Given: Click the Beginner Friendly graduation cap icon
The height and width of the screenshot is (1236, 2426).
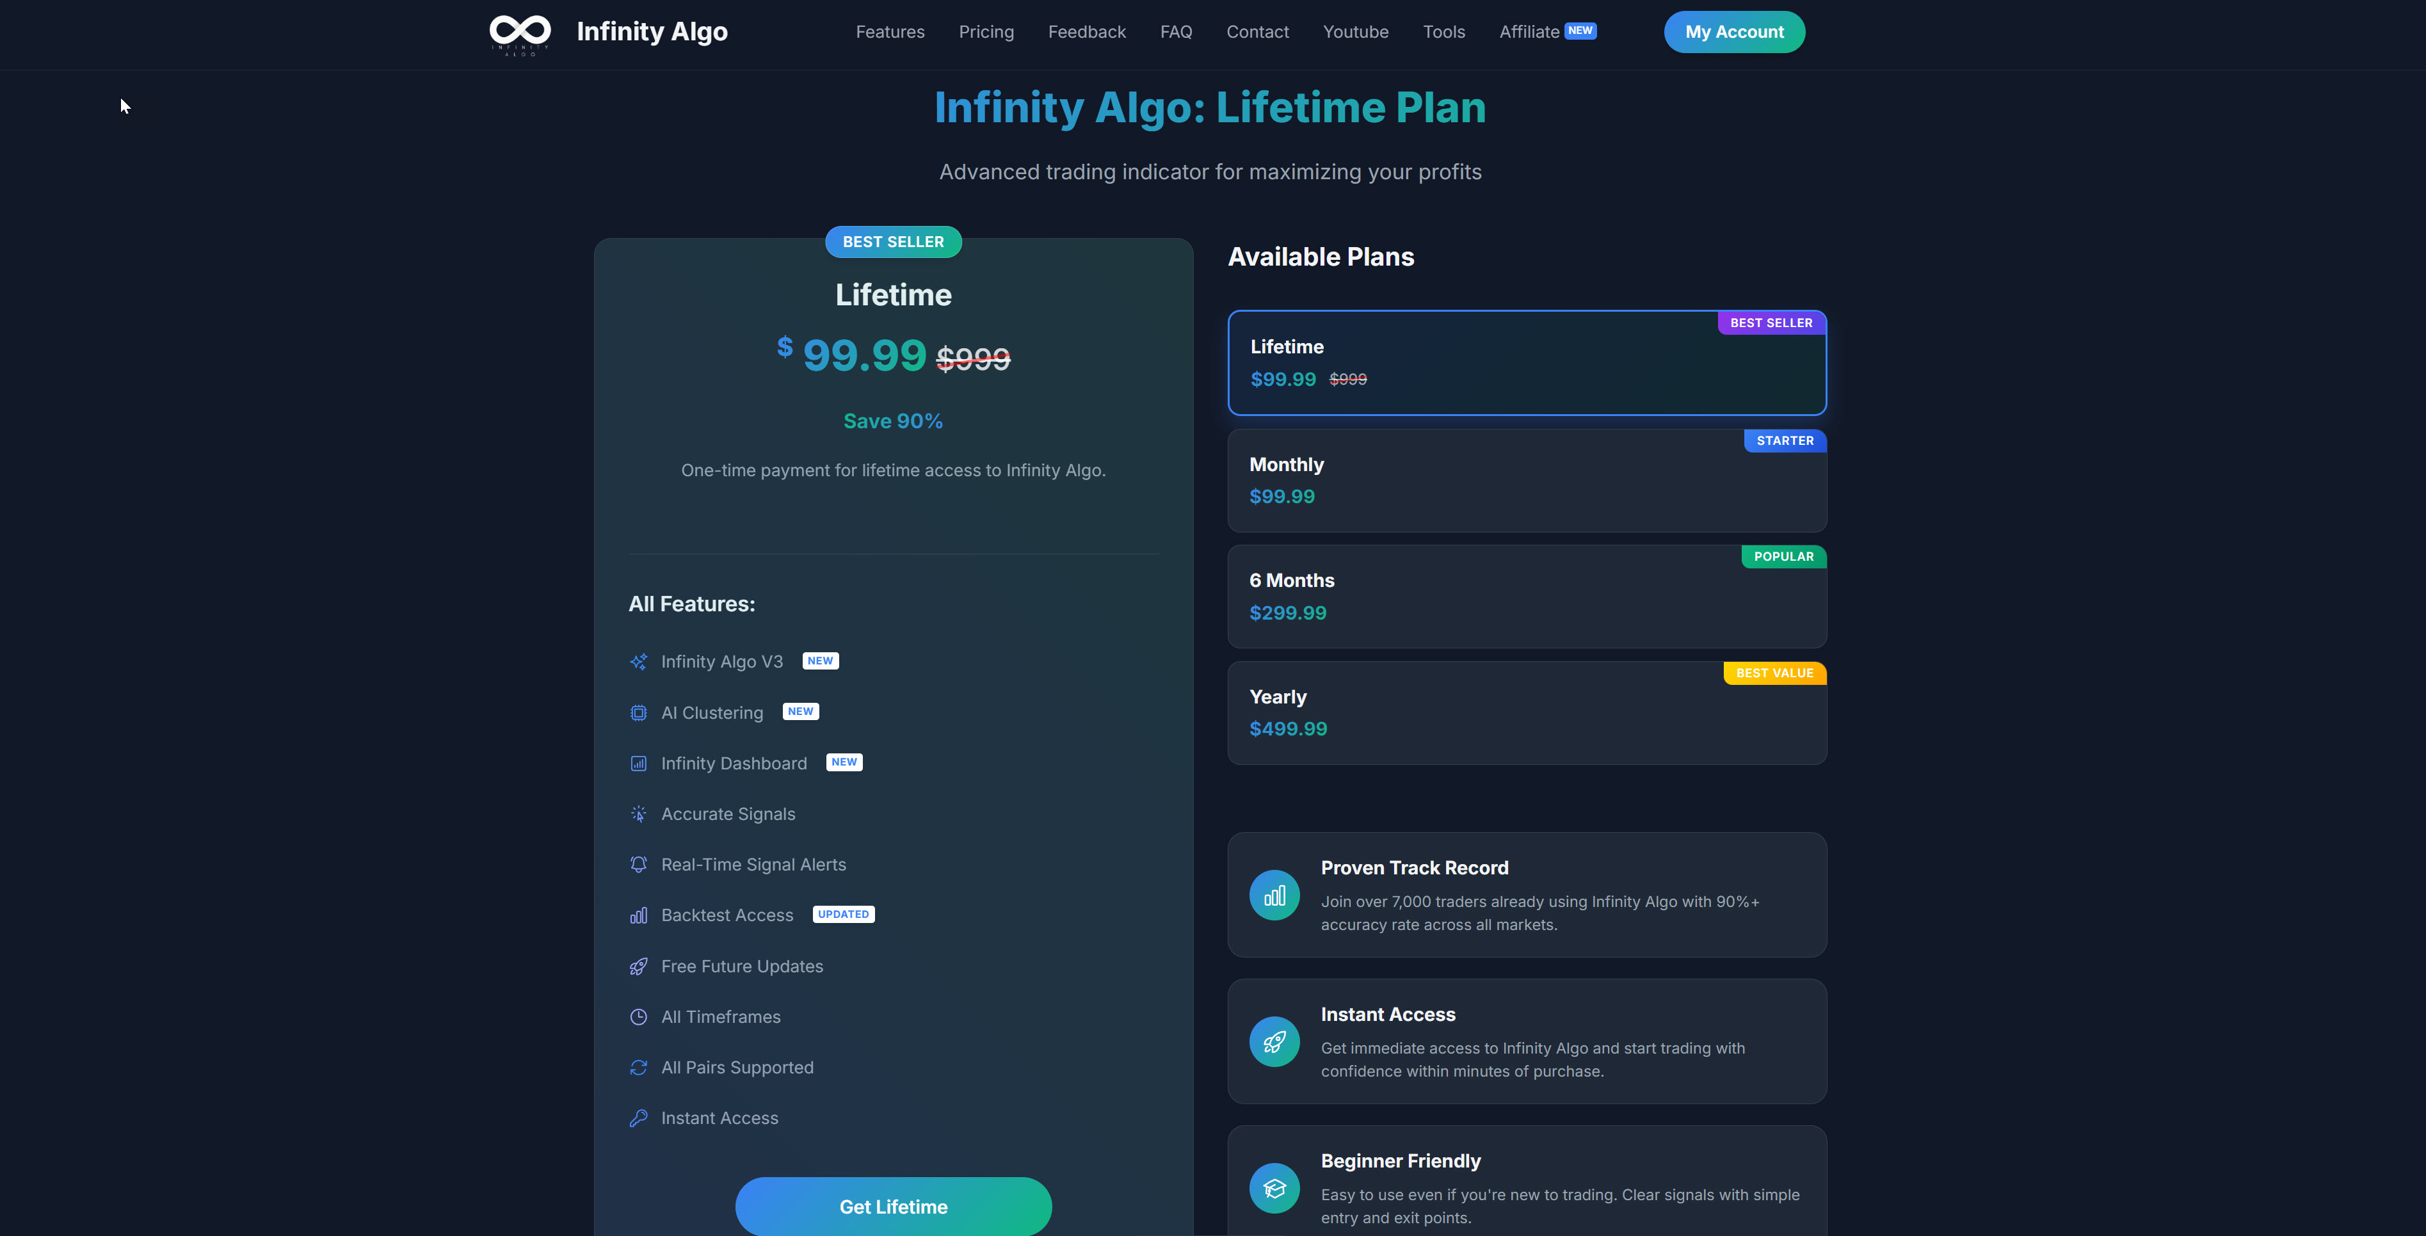Looking at the screenshot, I should point(1274,1188).
